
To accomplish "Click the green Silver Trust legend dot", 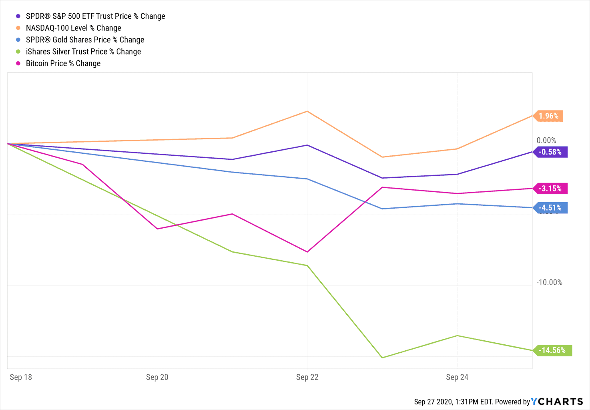I will click(x=18, y=52).
